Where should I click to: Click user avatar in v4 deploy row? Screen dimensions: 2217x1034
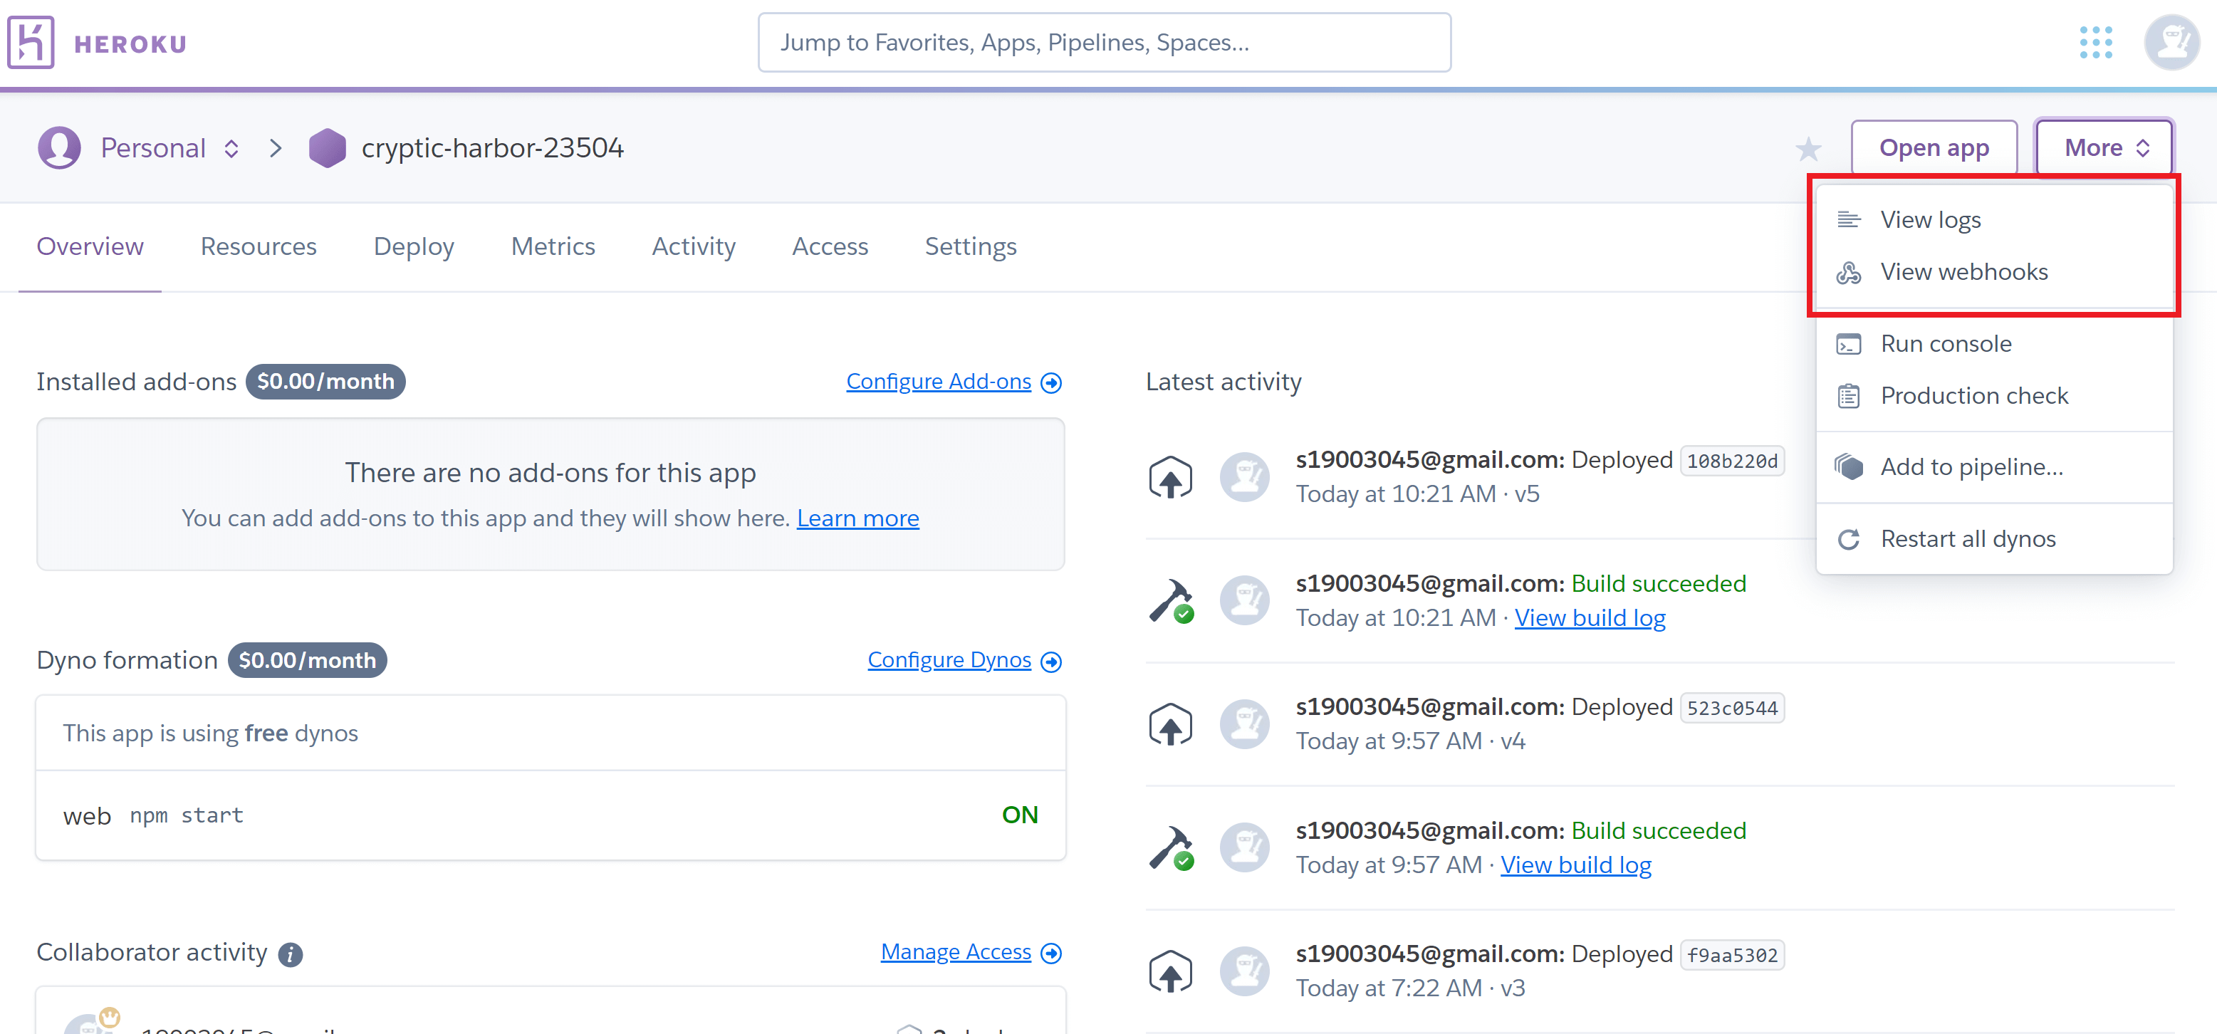point(1244,724)
